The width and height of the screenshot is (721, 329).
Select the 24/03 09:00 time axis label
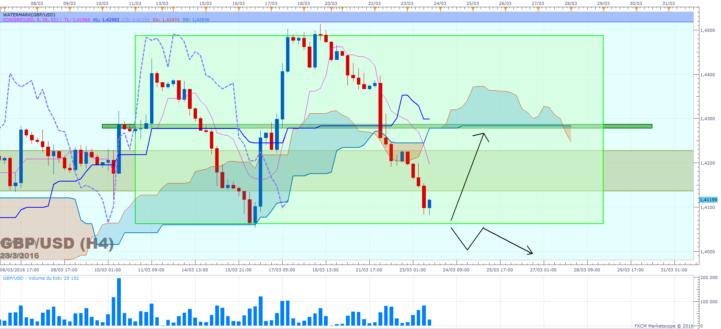tap(456, 270)
